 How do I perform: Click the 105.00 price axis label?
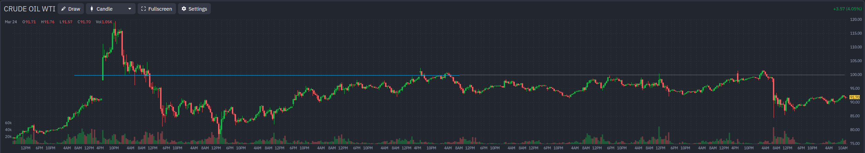pyautogui.click(x=856, y=61)
